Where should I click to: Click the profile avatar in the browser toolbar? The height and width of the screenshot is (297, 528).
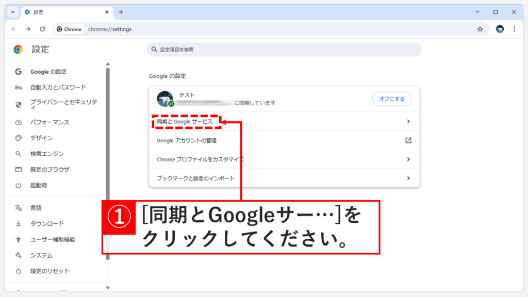coord(499,29)
